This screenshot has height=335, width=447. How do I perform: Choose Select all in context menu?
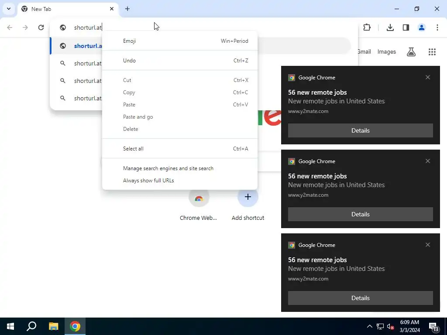point(180,149)
